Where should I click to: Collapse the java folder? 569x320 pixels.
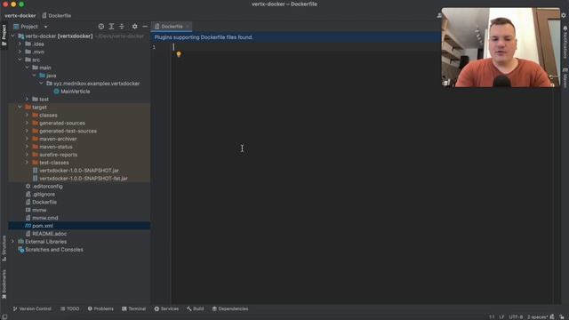point(34,76)
